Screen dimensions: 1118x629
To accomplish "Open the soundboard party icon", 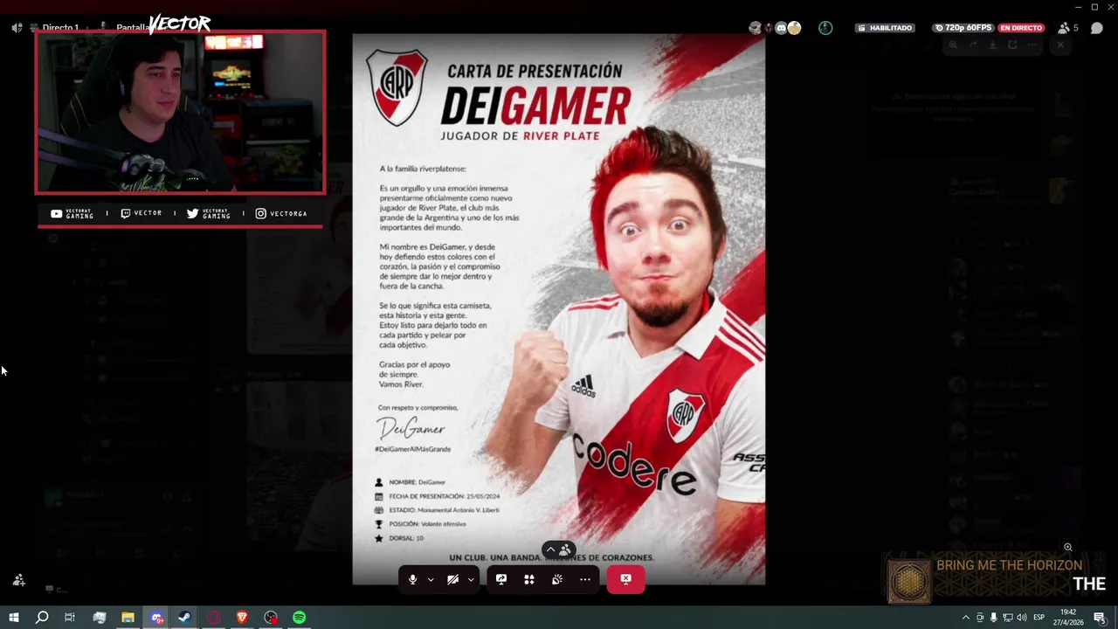I will (x=557, y=579).
